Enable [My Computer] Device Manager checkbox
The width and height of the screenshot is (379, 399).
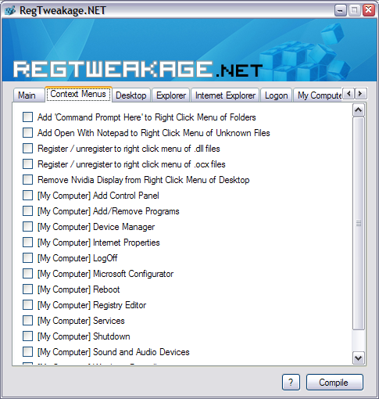[x=27, y=227]
